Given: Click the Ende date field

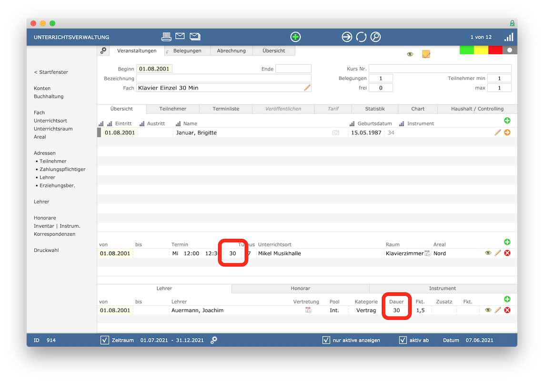Looking at the screenshot, I should pos(293,69).
